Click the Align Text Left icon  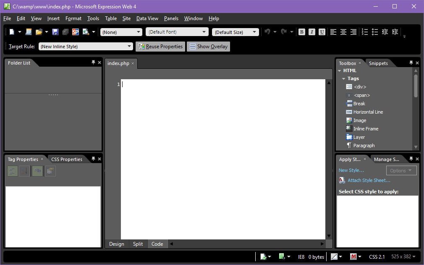333,32
